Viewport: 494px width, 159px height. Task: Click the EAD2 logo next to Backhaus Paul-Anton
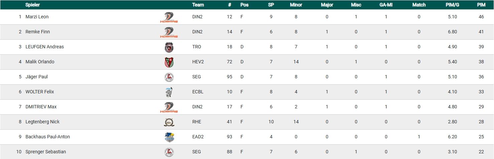point(169,137)
